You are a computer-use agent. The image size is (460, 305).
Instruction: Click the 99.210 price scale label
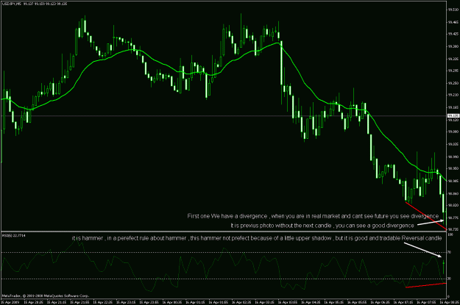pyautogui.click(x=453, y=95)
